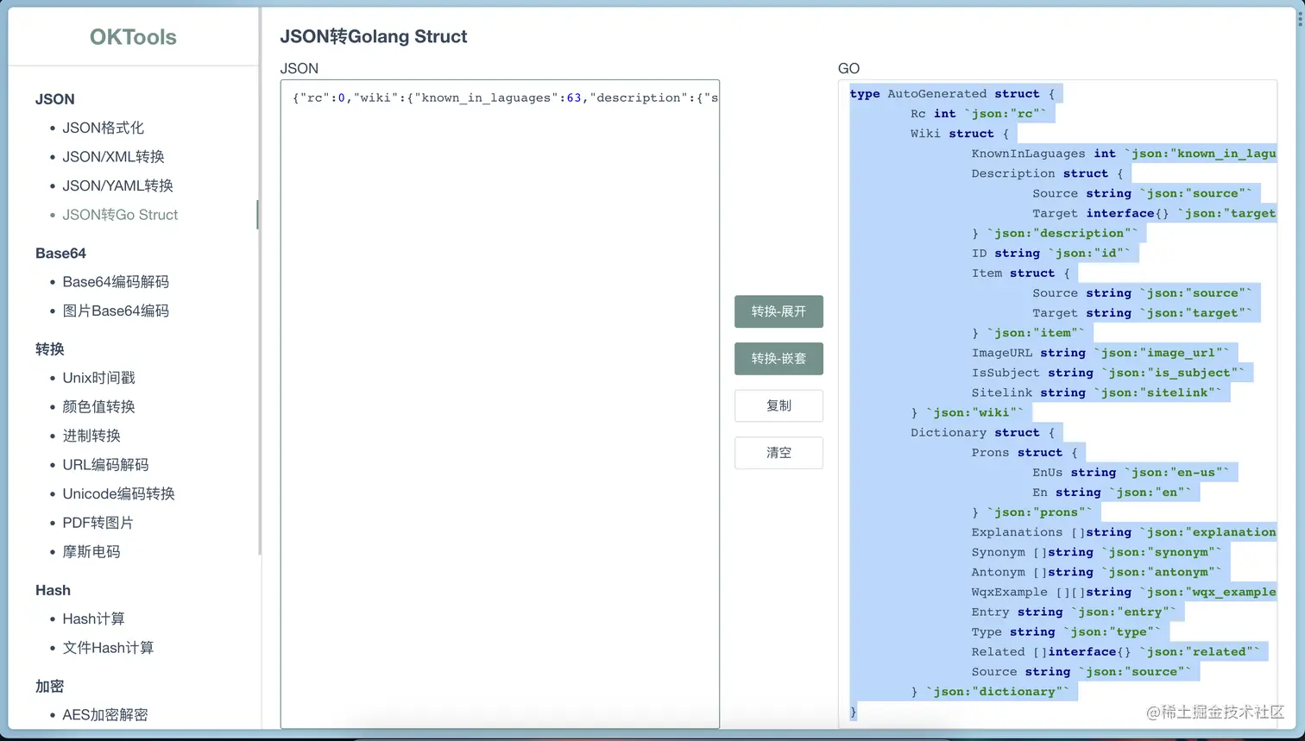Viewport: 1305px width, 741px height.
Task: Click the 转换-嵌套 nested convert button
Action: pos(779,358)
